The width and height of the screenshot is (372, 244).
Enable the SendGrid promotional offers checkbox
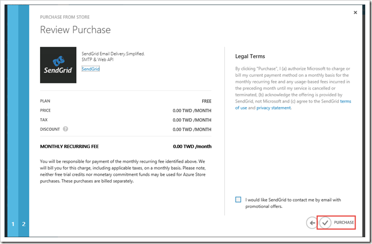pos(239,199)
